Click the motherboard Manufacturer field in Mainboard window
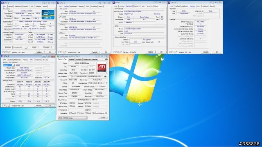The image size is (262, 147). pyautogui.click(x=145, y=11)
